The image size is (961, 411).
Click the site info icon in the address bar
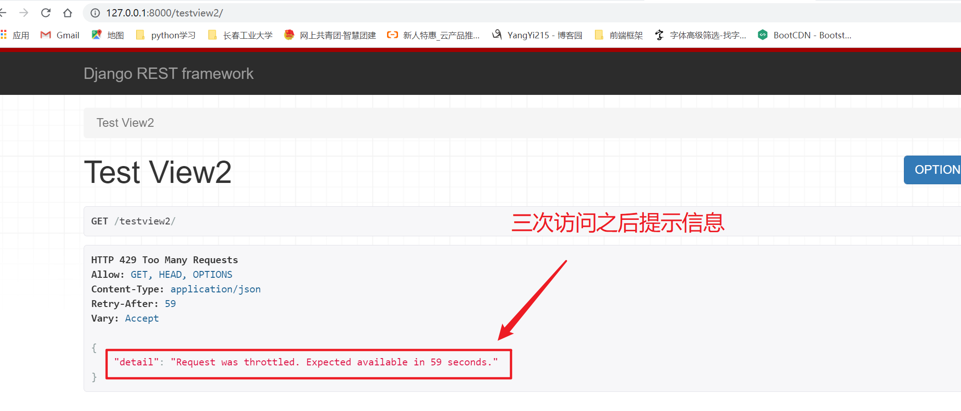point(95,13)
